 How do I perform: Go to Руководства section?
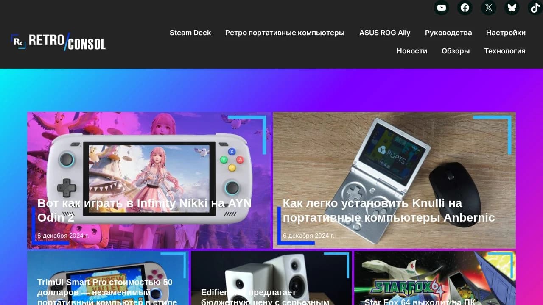pos(448,33)
